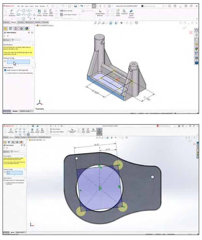This screenshot has width=202, height=240.
Task: Activate Shaded Sketch Contours in upper window
Action: pyautogui.click(x=131, y=12)
